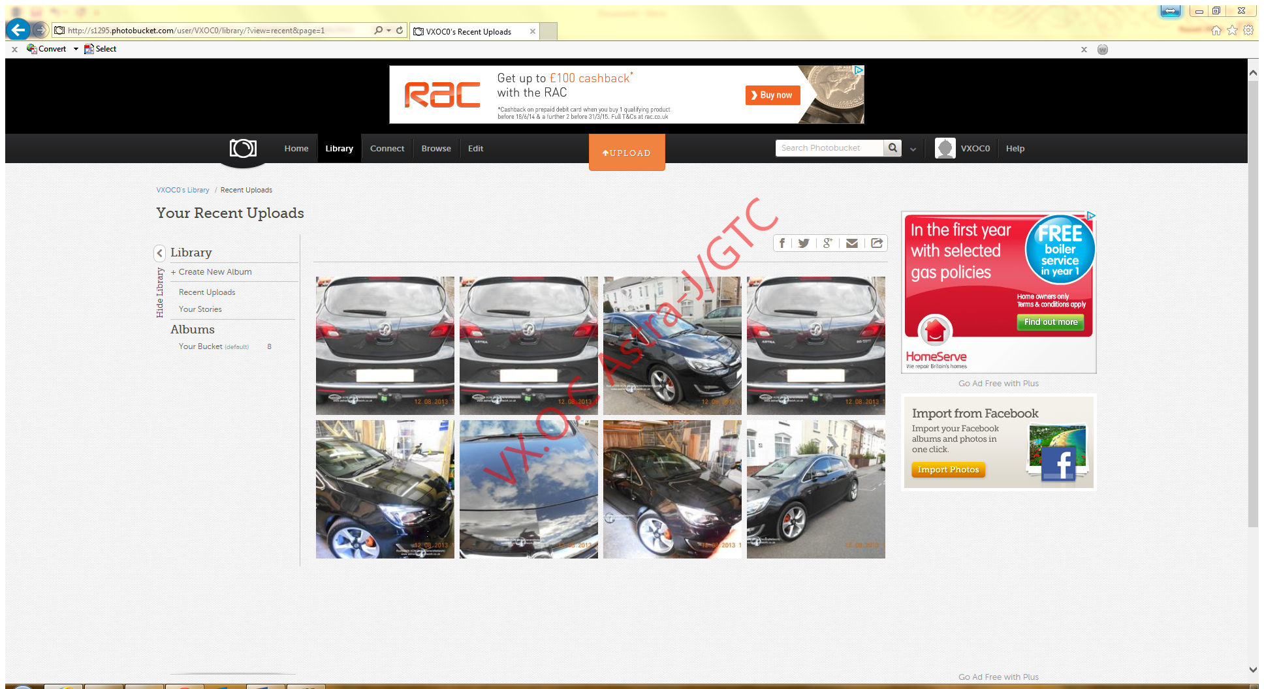Open browser settings gear menu
Viewport: 1264px width, 689px height.
(1248, 30)
